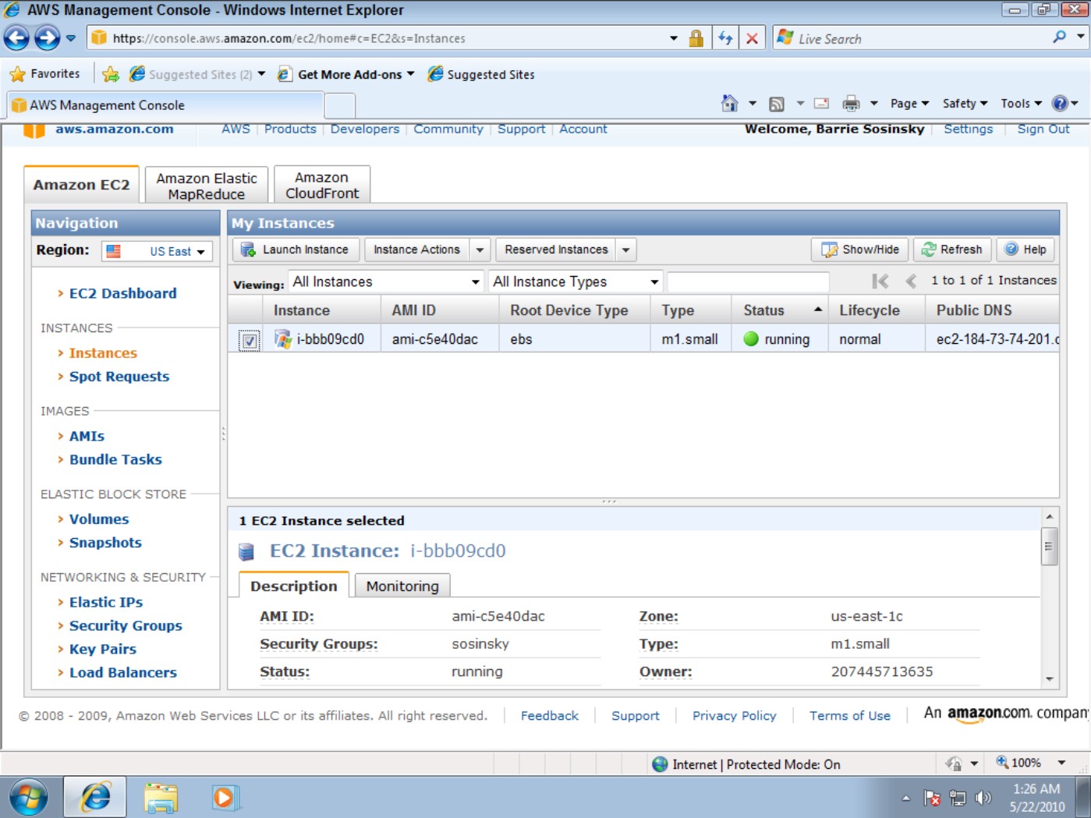Expand the Reserved Instances dropdown arrow
Screen dimensions: 1091x818
625,250
